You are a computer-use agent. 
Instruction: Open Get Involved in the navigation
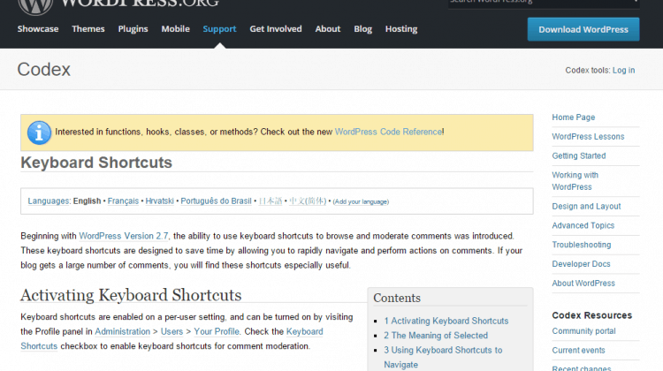[276, 29]
